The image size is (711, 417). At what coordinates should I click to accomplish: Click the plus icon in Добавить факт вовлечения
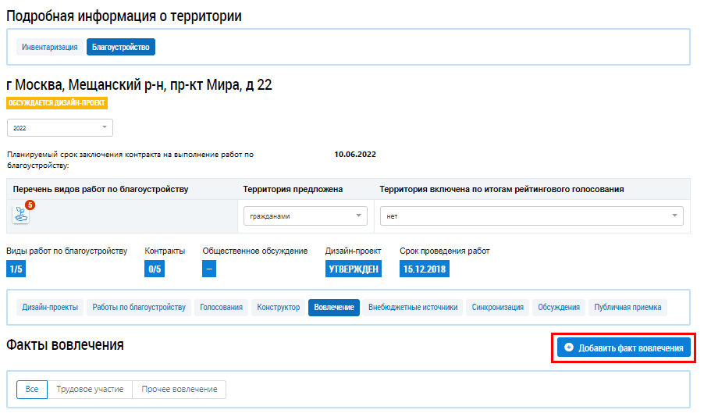point(569,347)
